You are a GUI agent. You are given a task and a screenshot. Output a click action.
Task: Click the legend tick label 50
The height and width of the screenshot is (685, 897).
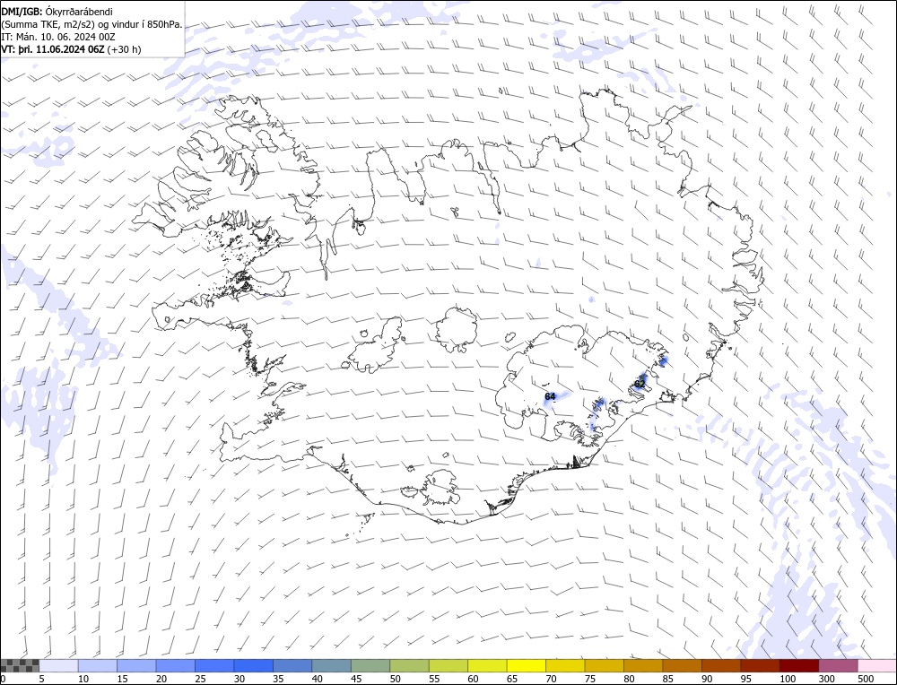(x=395, y=679)
